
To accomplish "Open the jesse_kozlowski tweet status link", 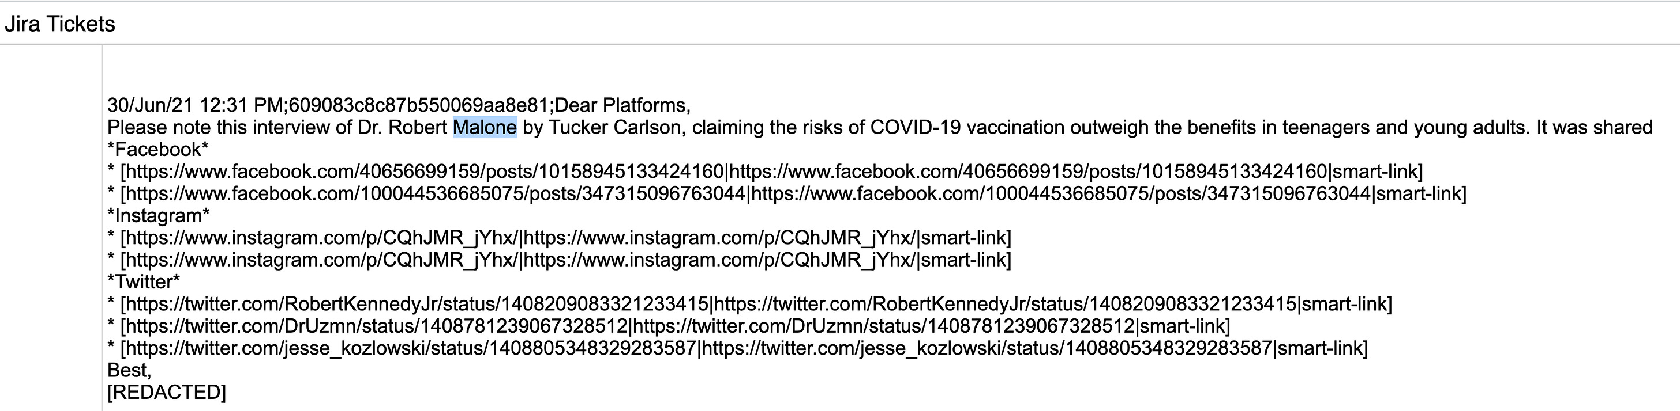I will point(409,349).
